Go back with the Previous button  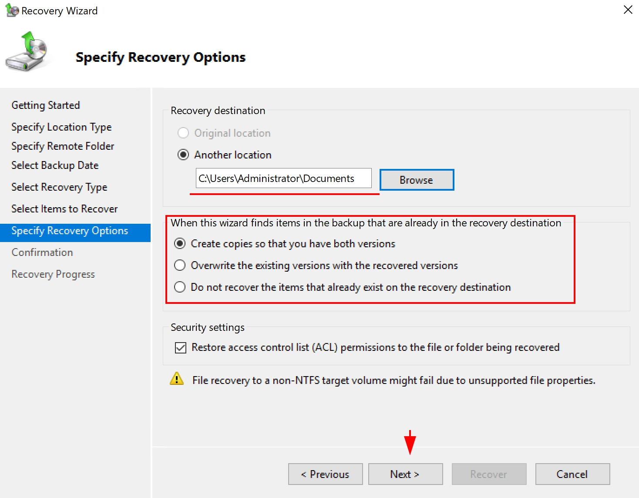click(x=325, y=474)
